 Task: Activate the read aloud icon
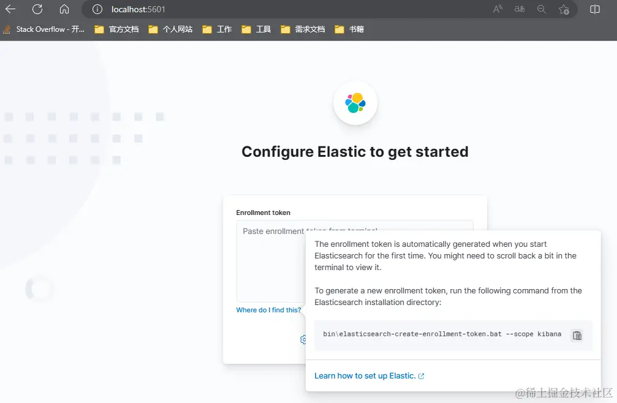point(498,9)
